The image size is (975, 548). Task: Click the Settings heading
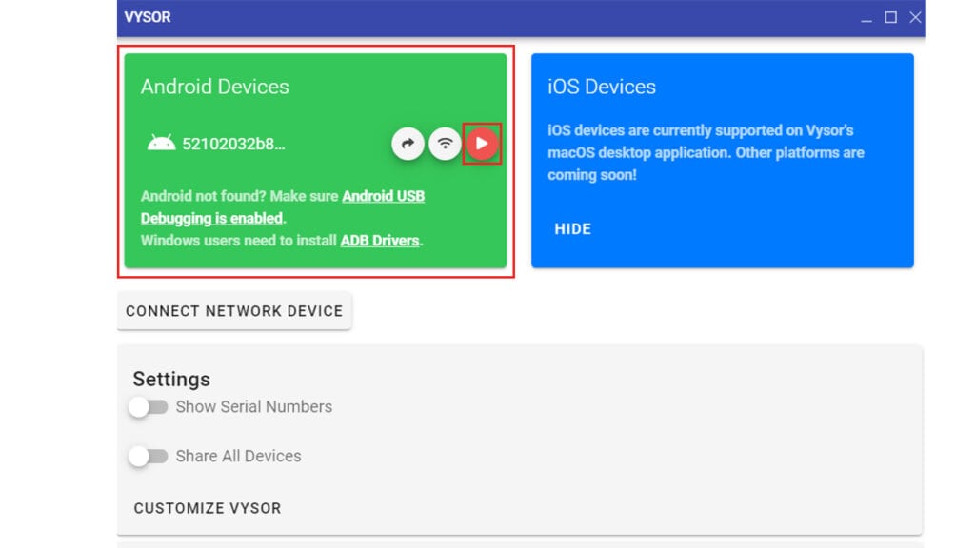[171, 379]
